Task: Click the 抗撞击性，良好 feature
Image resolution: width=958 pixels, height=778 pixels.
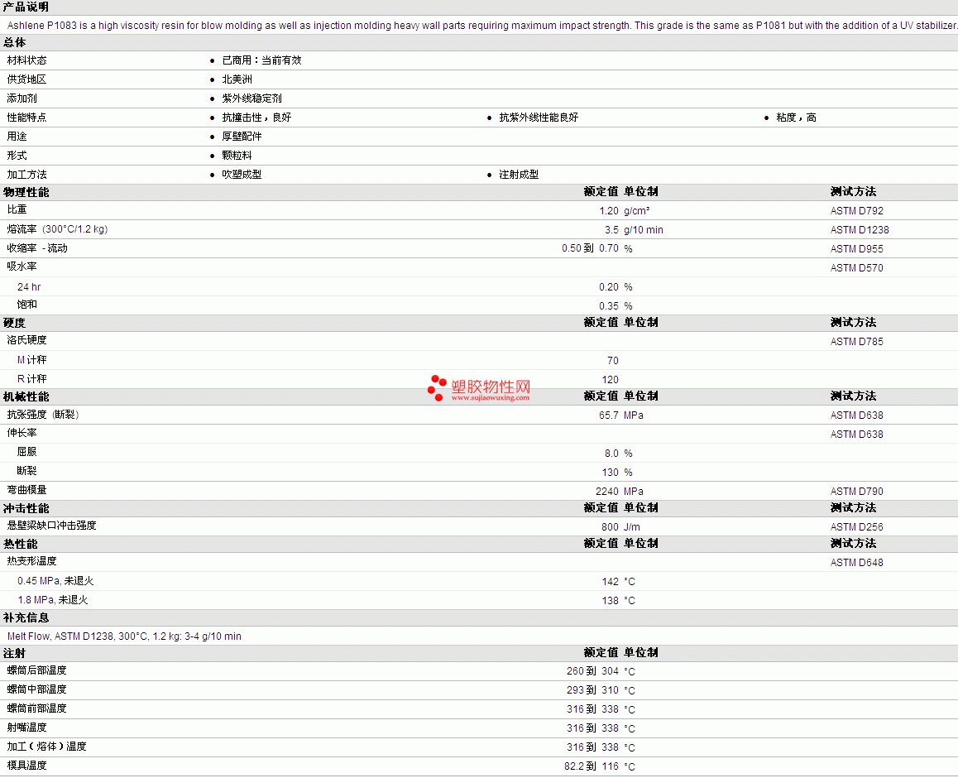Action: [256, 118]
